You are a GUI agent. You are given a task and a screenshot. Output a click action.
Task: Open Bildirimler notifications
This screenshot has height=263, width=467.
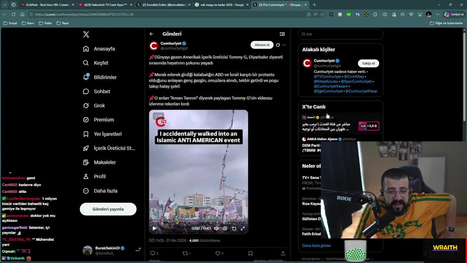[100, 77]
